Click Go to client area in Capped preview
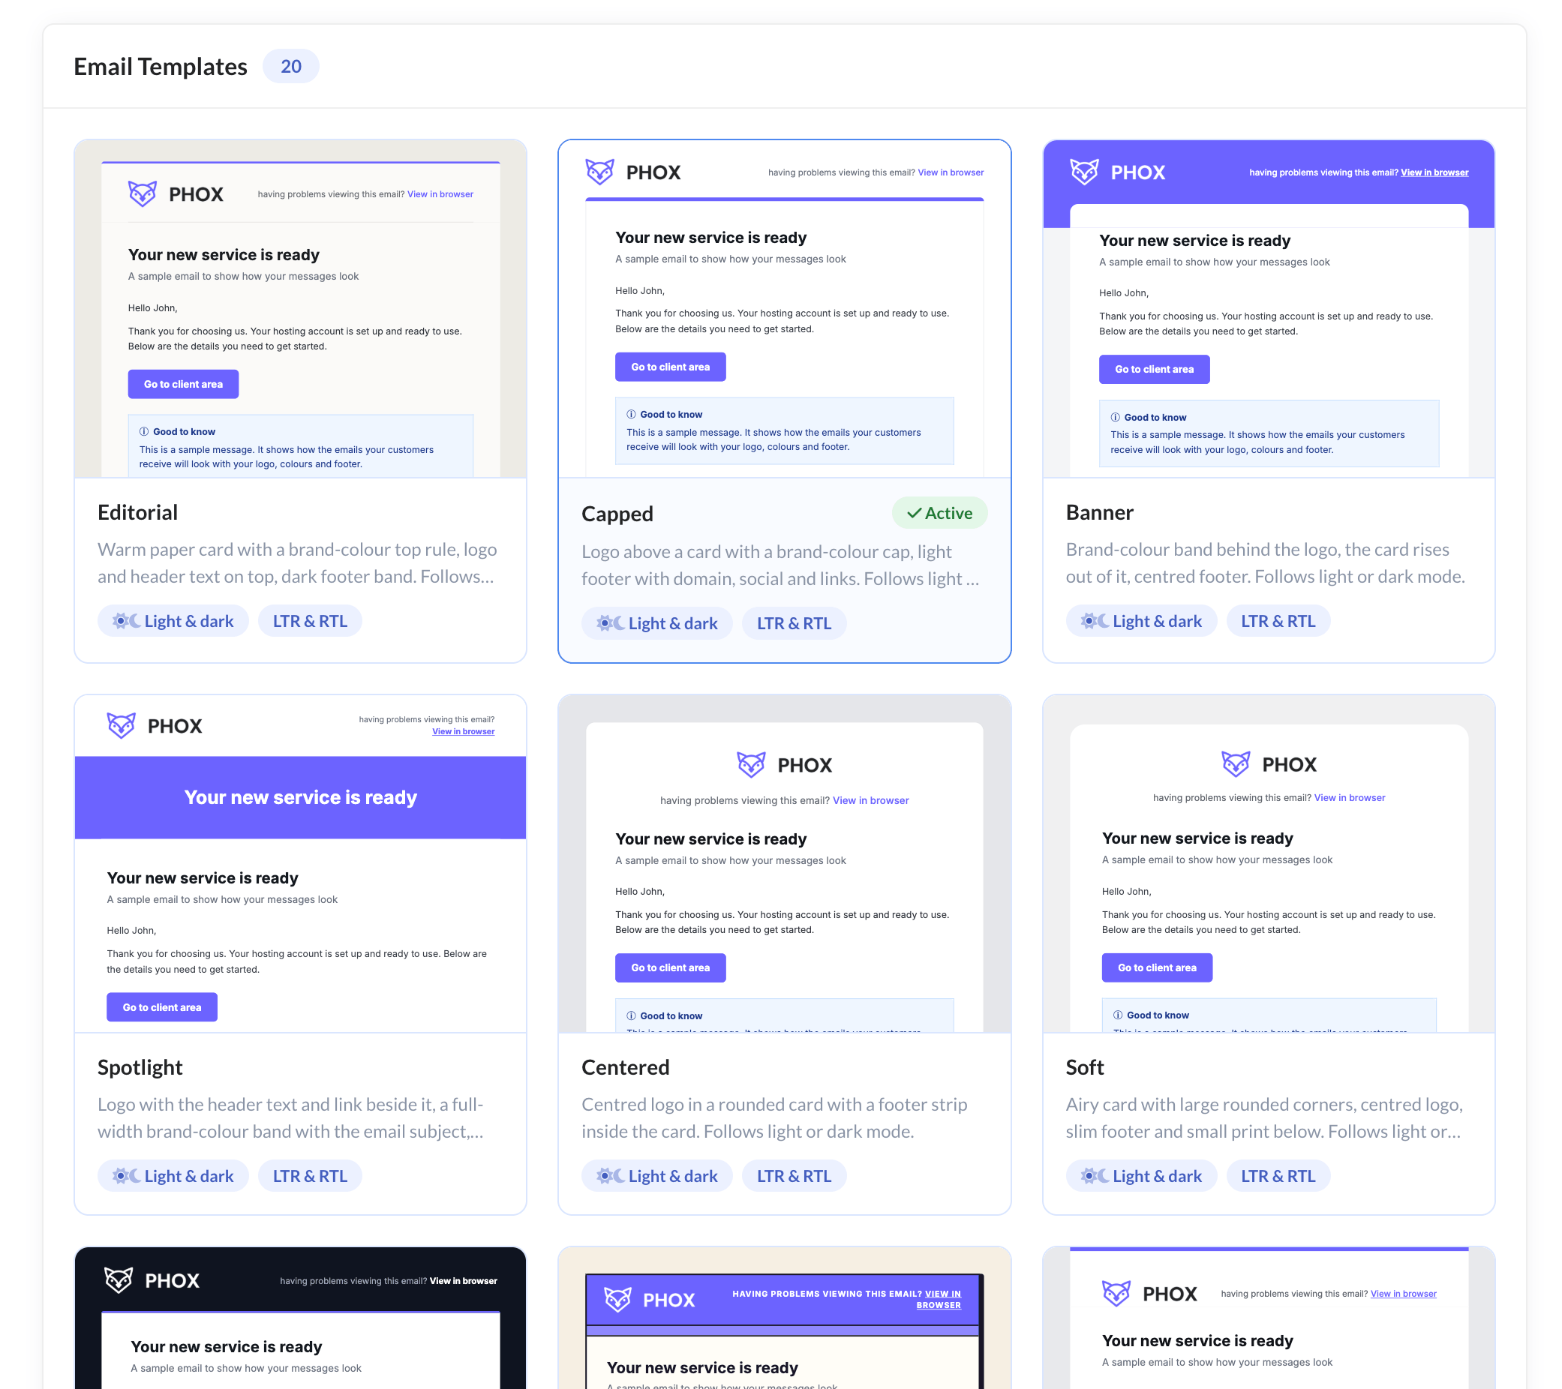Viewport: 1562px width, 1389px height. tap(670, 367)
